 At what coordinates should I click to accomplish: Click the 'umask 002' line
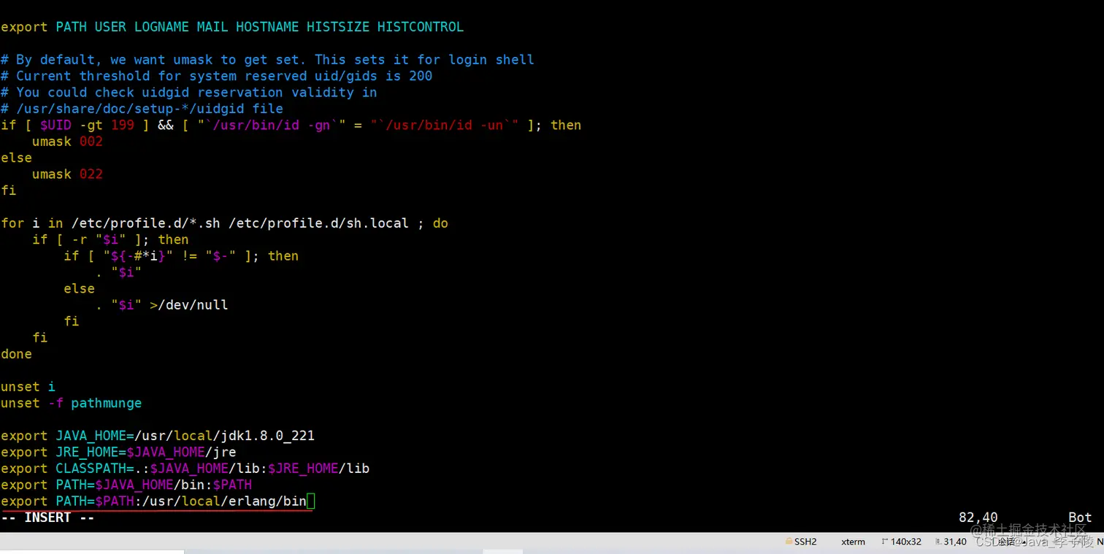(67, 142)
